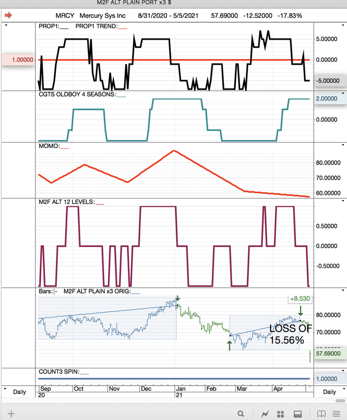Click the 8/31/2020 - 5/5/2021 date range
Screen dimensions: 347x420
[168, 16]
